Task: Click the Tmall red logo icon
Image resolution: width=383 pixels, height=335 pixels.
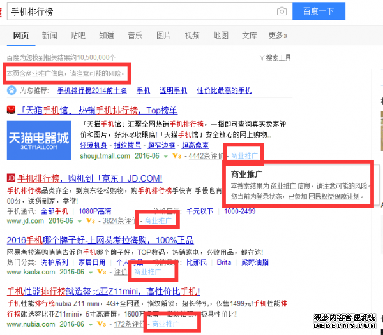Action: pyautogui.click(x=11, y=110)
